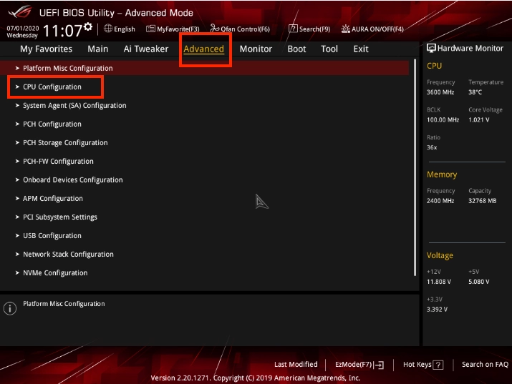Click Last Modified at the bottom
512x384 pixels.
[296, 365]
